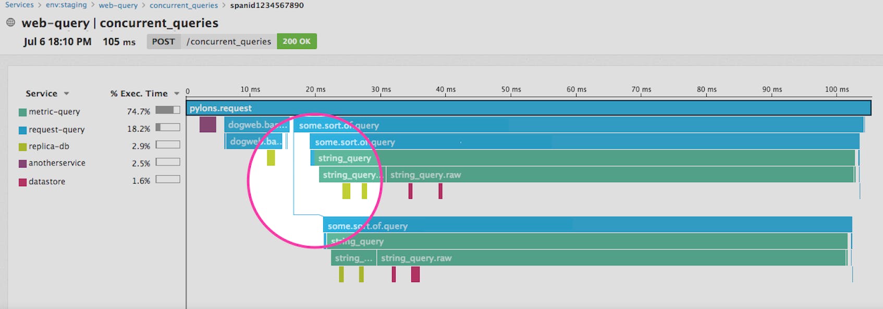The height and width of the screenshot is (309, 883).
Task: Open the % Exec. Time sort dropdown
Action: pos(177,94)
